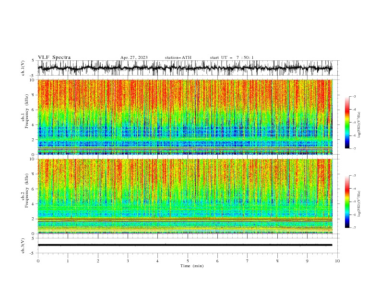Click the ch.1 voltage waveform trace plot
Screen dimensions: 380x293
(x=185, y=68)
